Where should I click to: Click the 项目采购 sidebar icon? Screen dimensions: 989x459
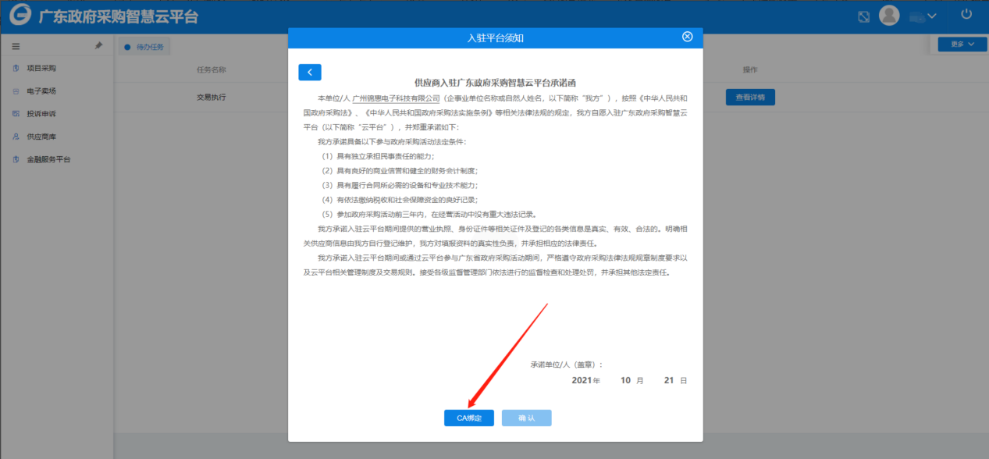[x=16, y=69]
